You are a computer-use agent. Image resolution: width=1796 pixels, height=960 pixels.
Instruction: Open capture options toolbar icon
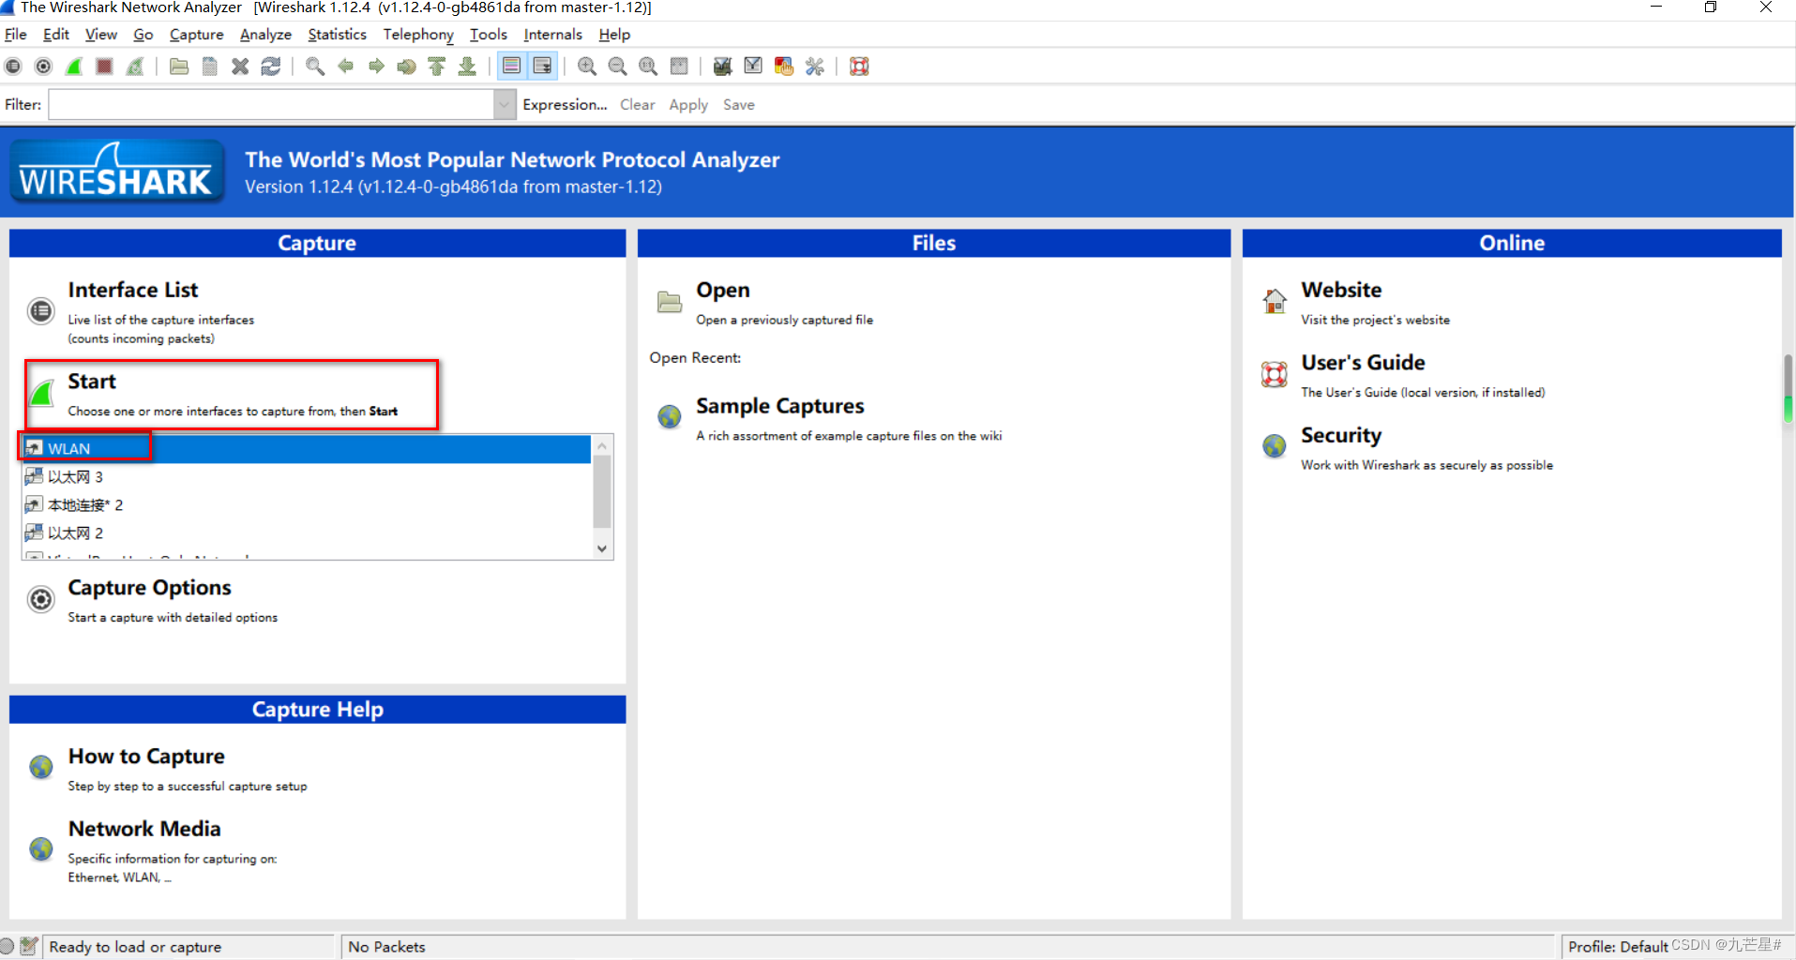tap(43, 67)
